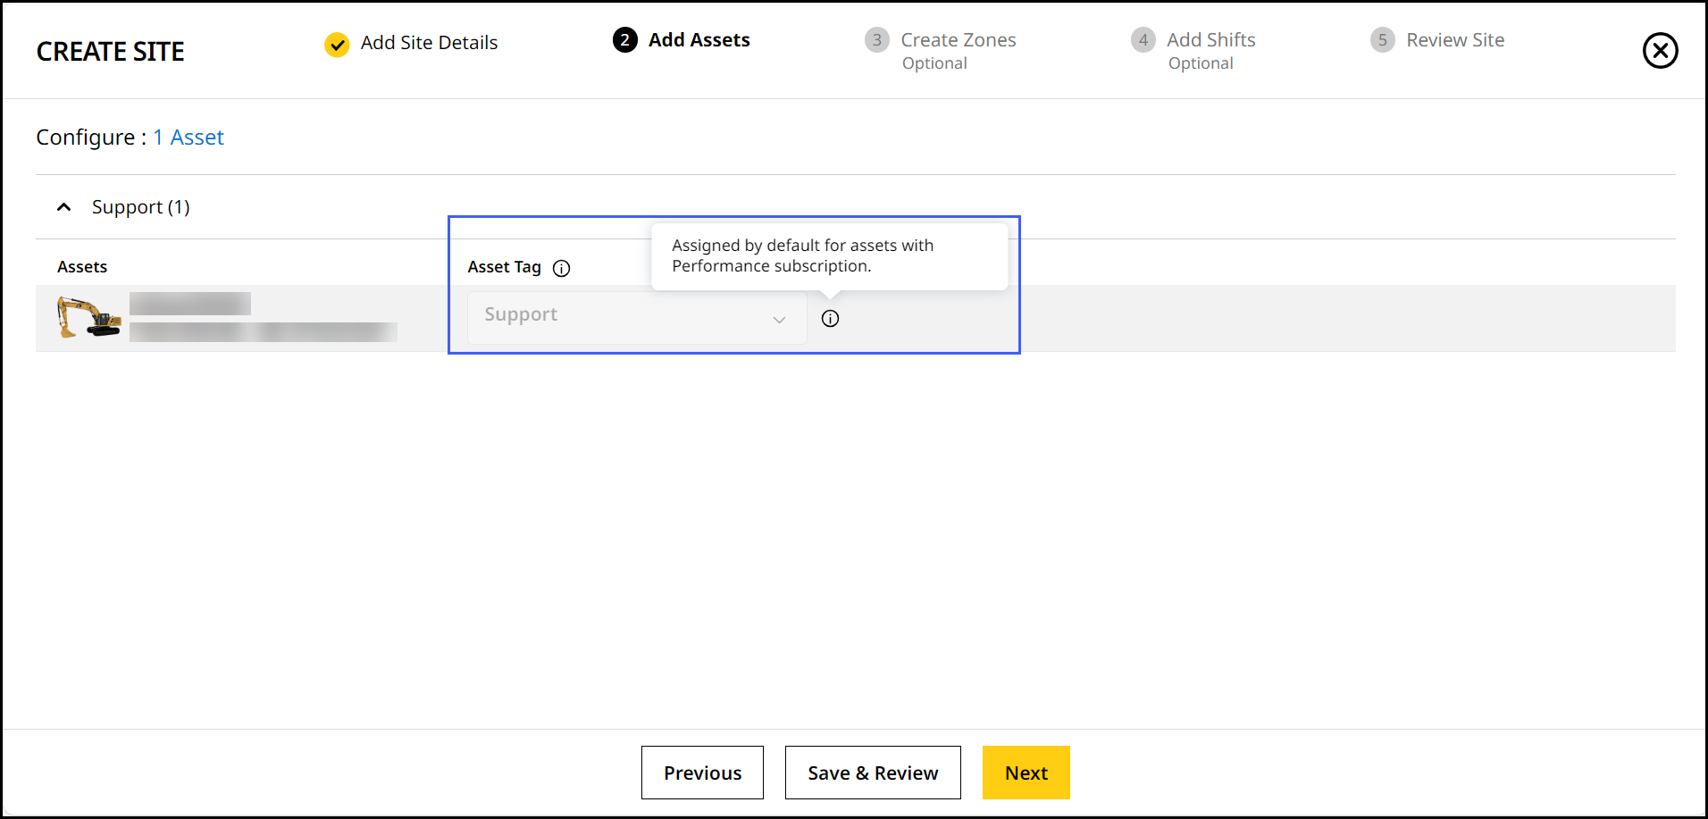Click the Previous button
The image size is (1708, 819).
[x=702, y=773]
